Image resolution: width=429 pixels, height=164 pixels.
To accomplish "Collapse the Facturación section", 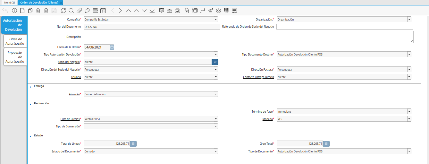I will (x=31, y=104).
